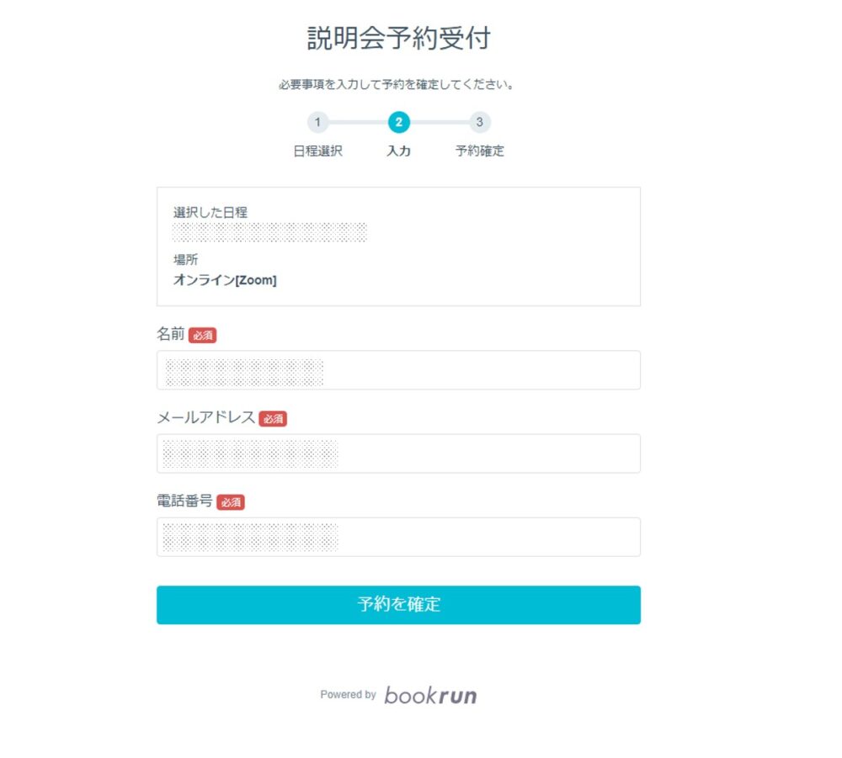The image size is (842, 758).
Task: Click the 場所 label in summary box
Action: [x=186, y=260]
